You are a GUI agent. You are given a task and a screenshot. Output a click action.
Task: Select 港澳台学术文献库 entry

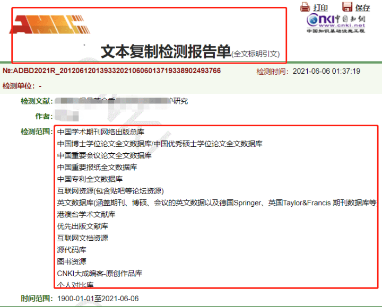86,215
